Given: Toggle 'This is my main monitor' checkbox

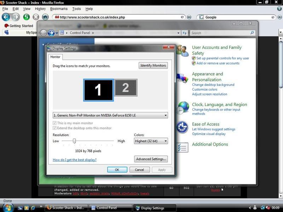Looking at the screenshot, I should point(54,123).
